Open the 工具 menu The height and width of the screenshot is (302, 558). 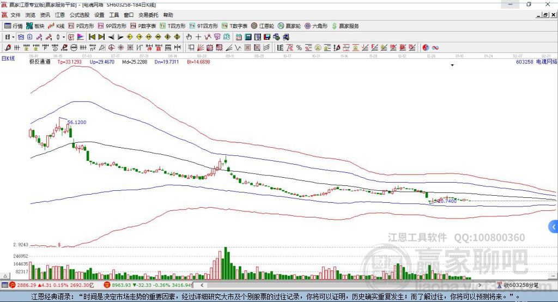click(x=114, y=15)
